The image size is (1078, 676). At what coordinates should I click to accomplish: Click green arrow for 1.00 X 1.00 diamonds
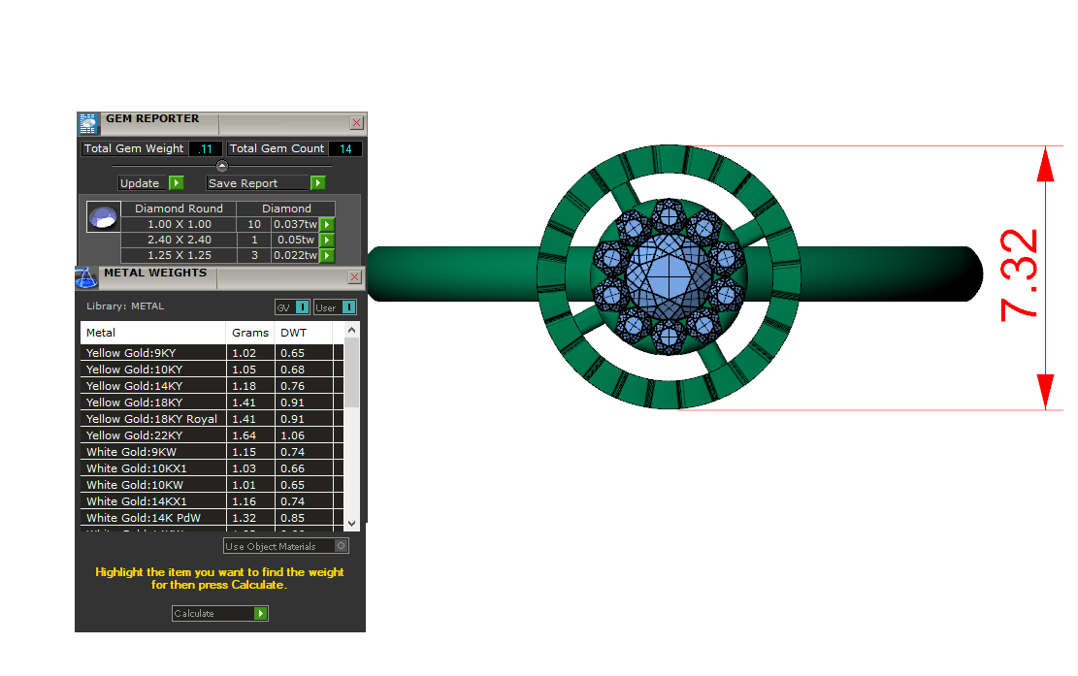327,225
